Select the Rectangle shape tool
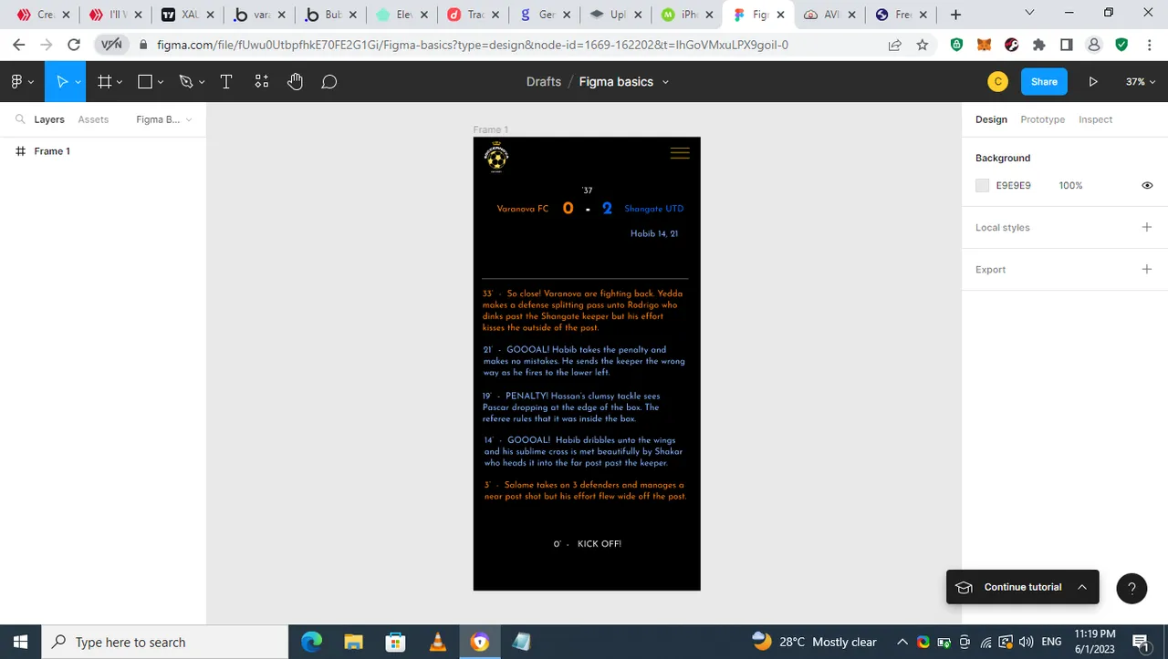This screenshot has width=1168, height=659. 145,81
